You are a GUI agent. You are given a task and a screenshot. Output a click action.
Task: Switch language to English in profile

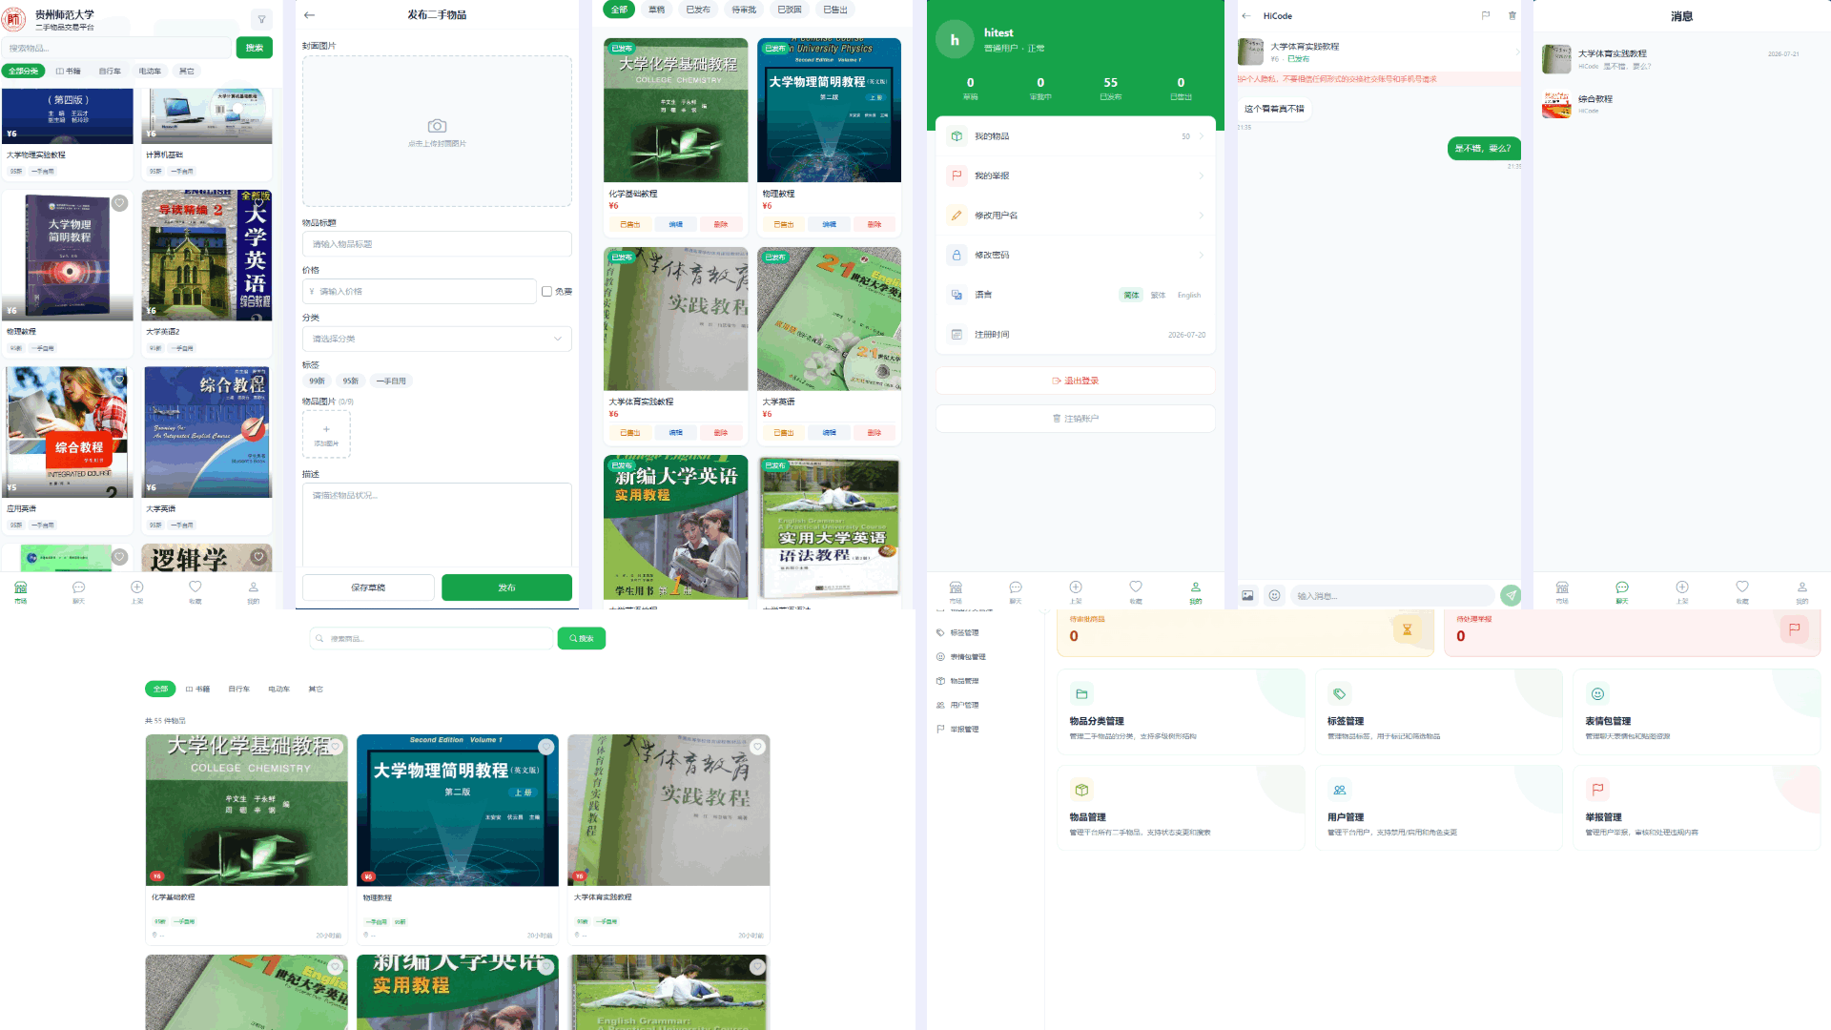tap(1188, 296)
